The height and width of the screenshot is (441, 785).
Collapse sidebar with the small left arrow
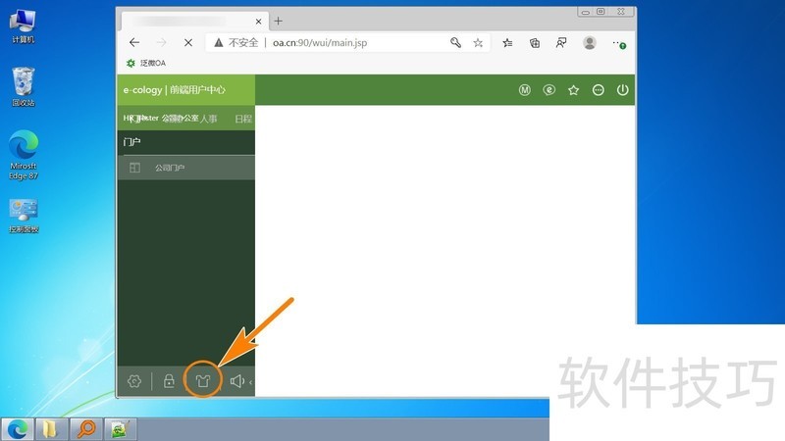[250, 382]
